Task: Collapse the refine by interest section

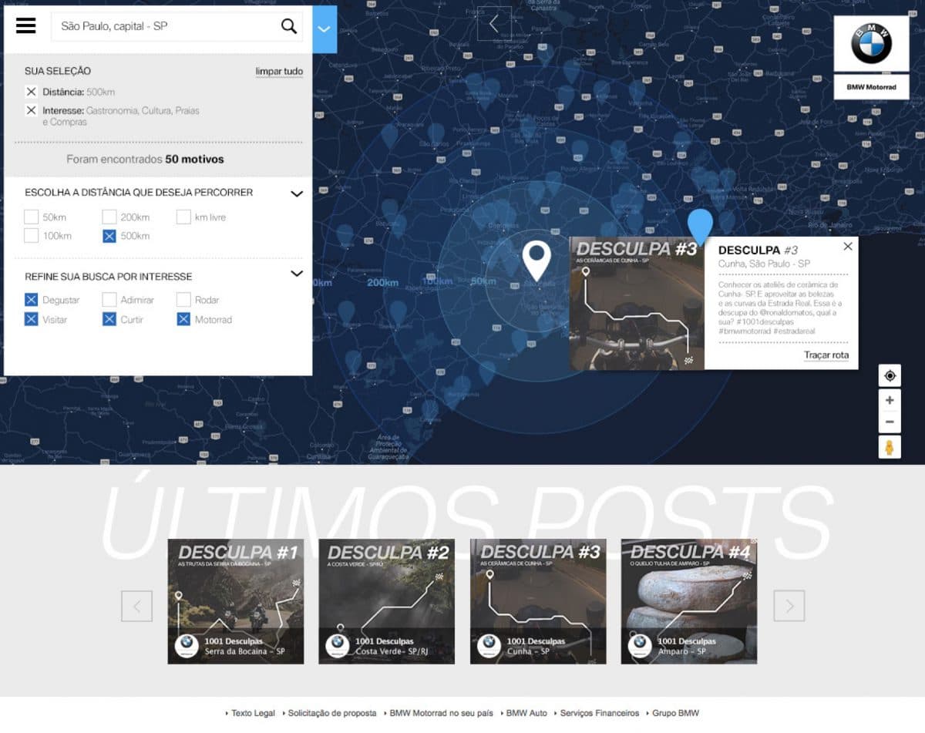Action: click(297, 274)
